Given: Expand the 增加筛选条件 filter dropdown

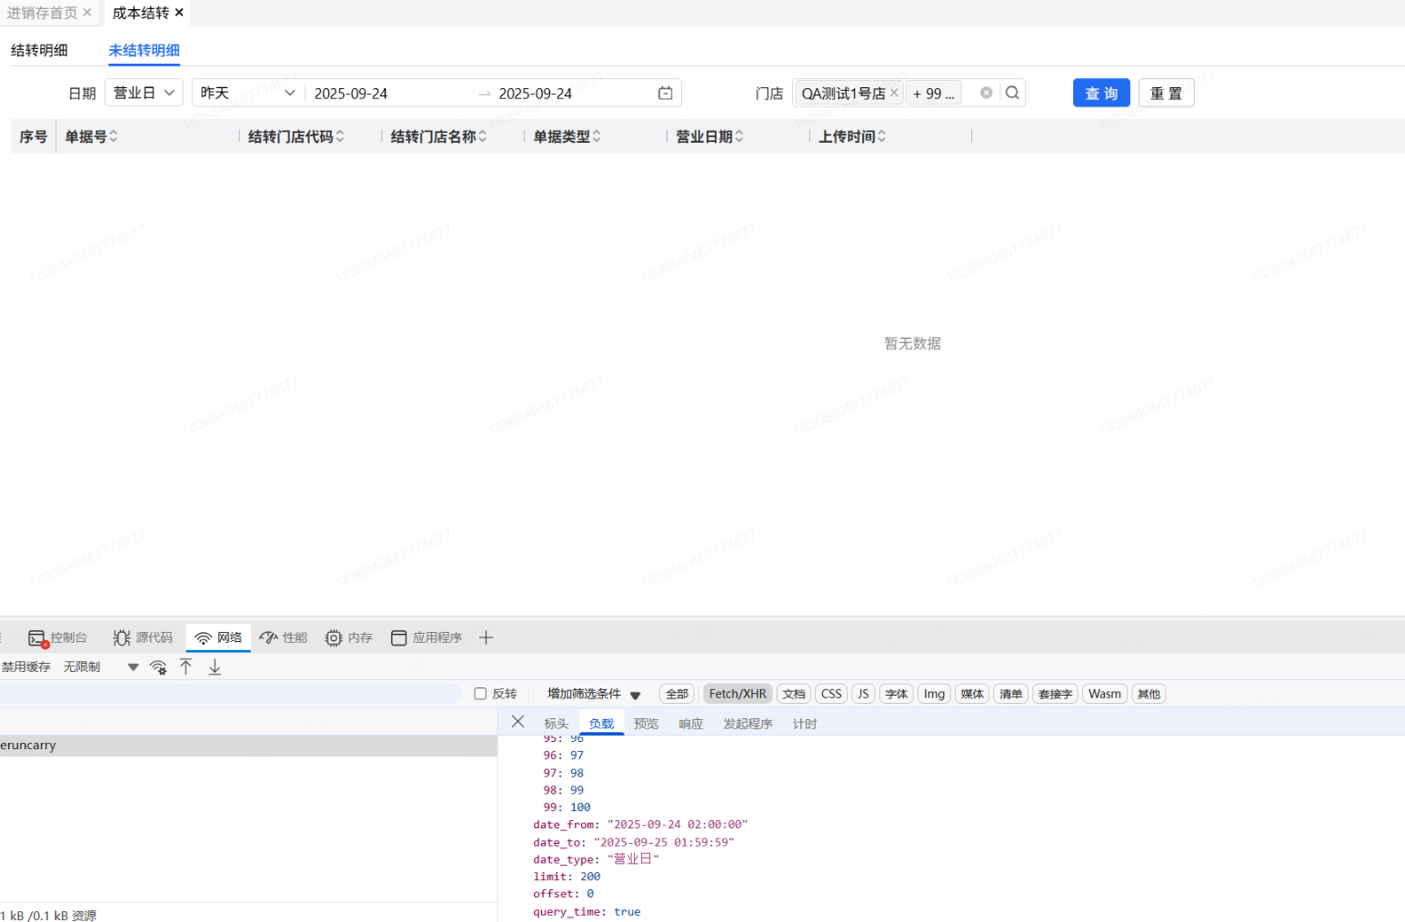Looking at the screenshot, I should click(594, 694).
